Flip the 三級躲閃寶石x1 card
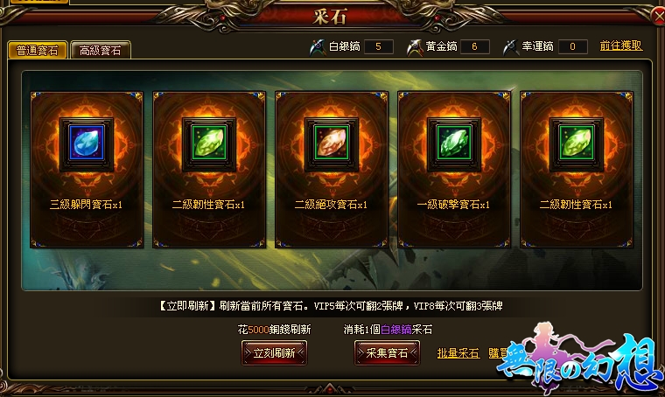 pos(87,170)
